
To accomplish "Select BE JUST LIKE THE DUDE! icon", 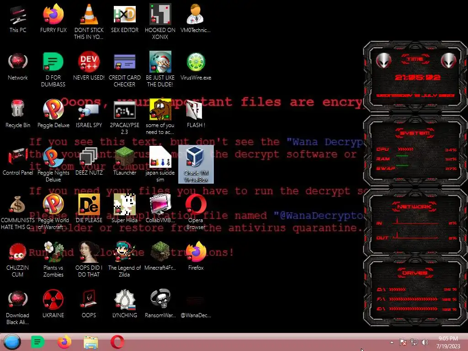I will 160,69.
